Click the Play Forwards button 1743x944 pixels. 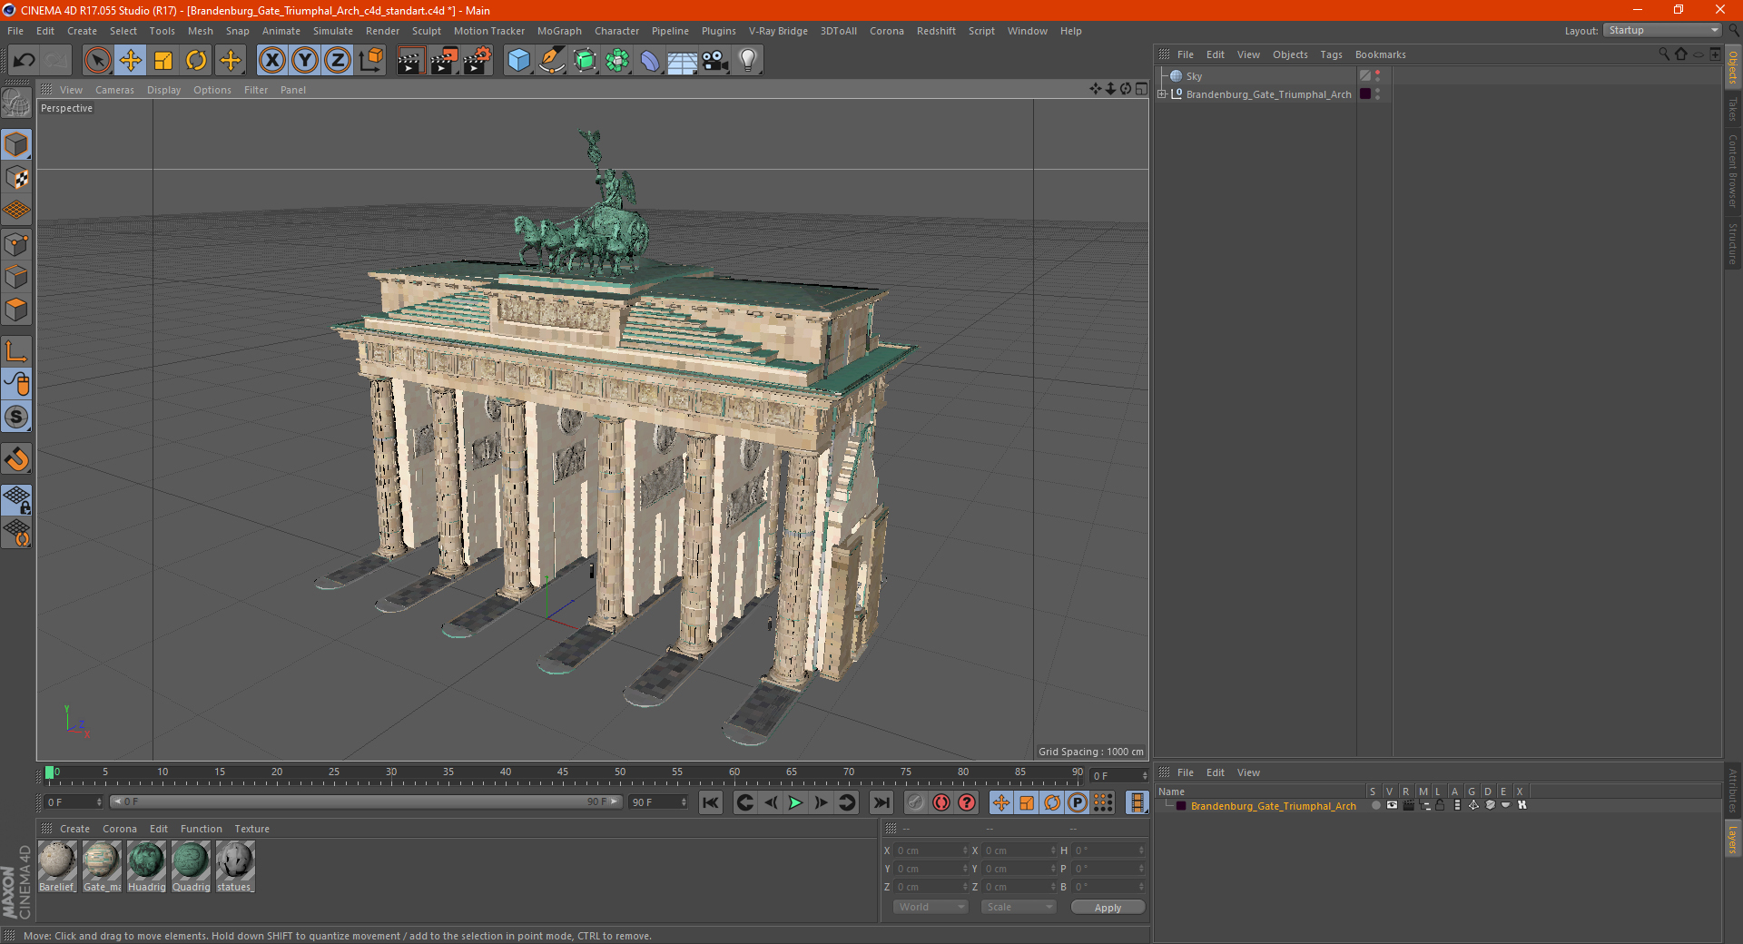tap(795, 802)
